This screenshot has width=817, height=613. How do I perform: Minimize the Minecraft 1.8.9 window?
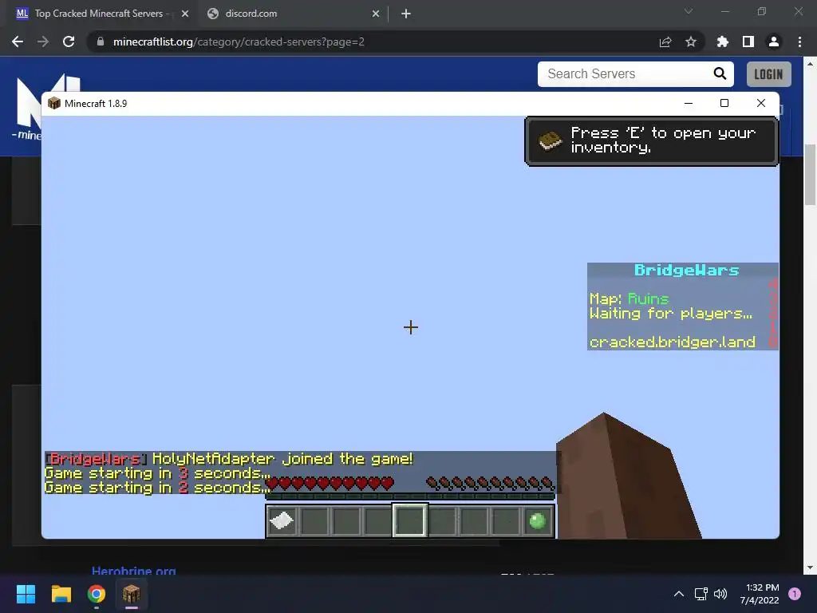pyautogui.click(x=689, y=103)
